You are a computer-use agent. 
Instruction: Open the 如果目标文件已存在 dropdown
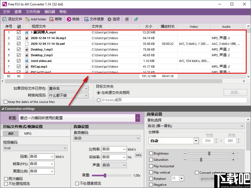point(68,88)
